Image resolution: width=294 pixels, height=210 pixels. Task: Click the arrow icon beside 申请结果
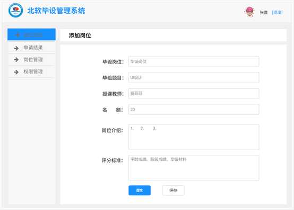(x=16, y=48)
